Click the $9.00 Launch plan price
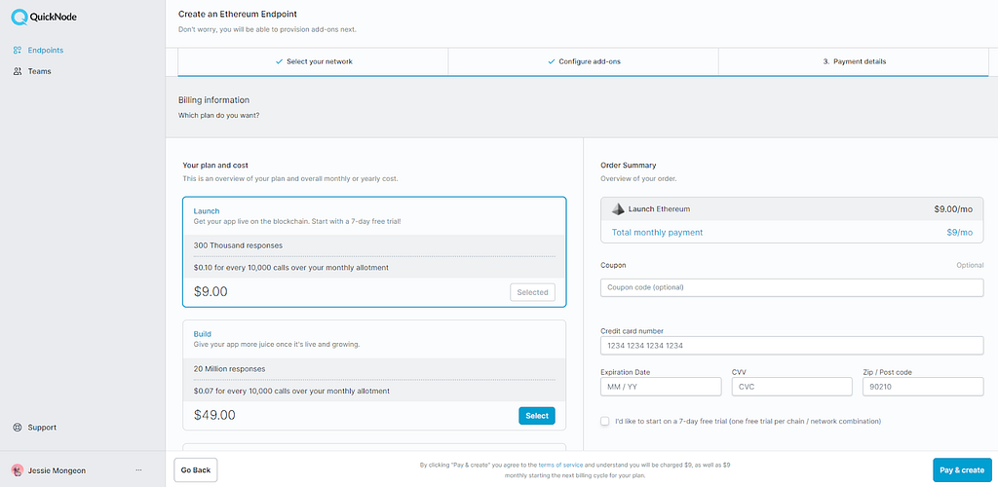This screenshot has width=998, height=487. tap(211, 292)
